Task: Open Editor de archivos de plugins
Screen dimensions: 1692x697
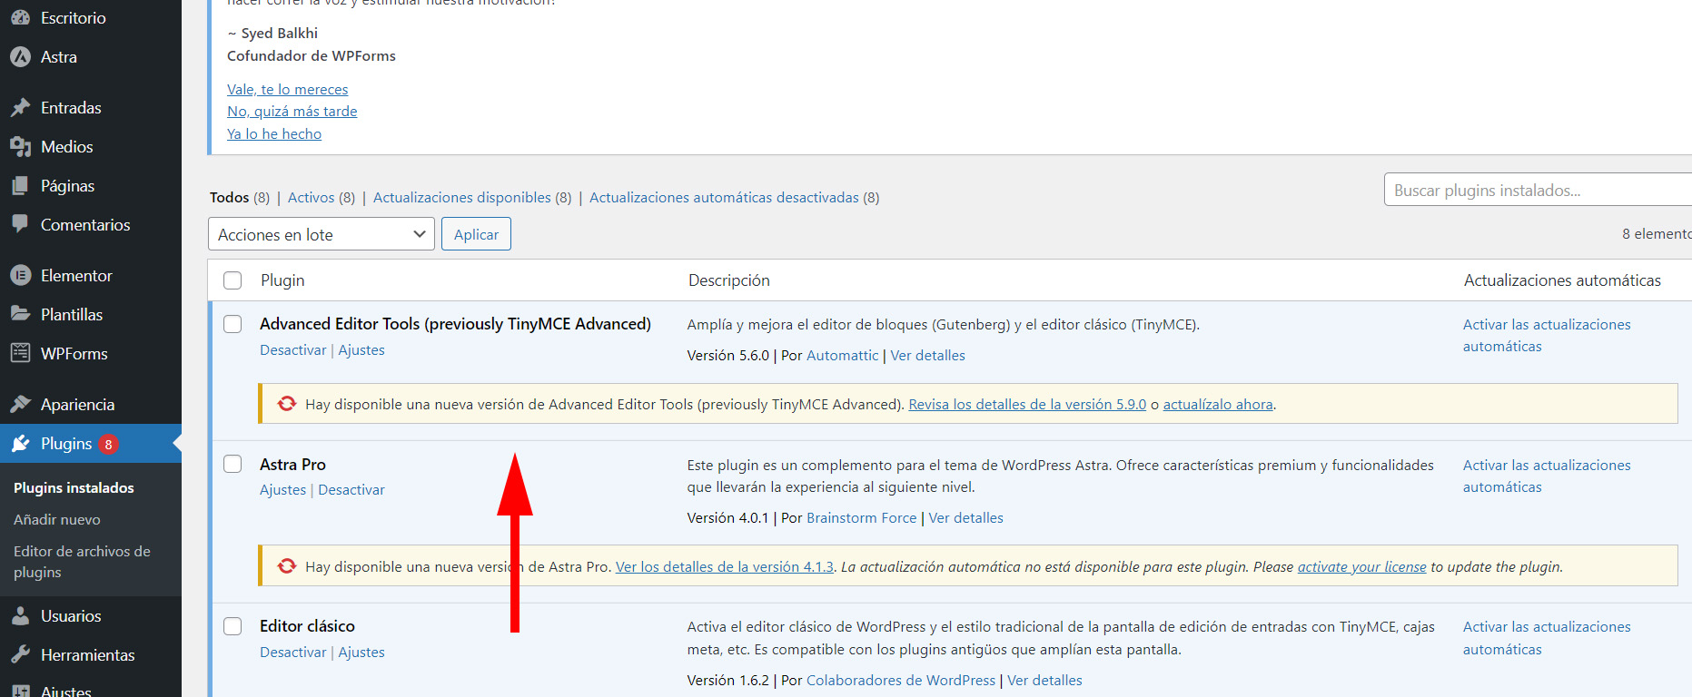Action: tap(82, 562)
